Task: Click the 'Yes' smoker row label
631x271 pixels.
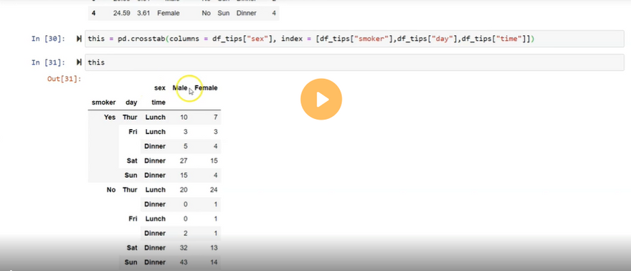Action: click(110, 118)
